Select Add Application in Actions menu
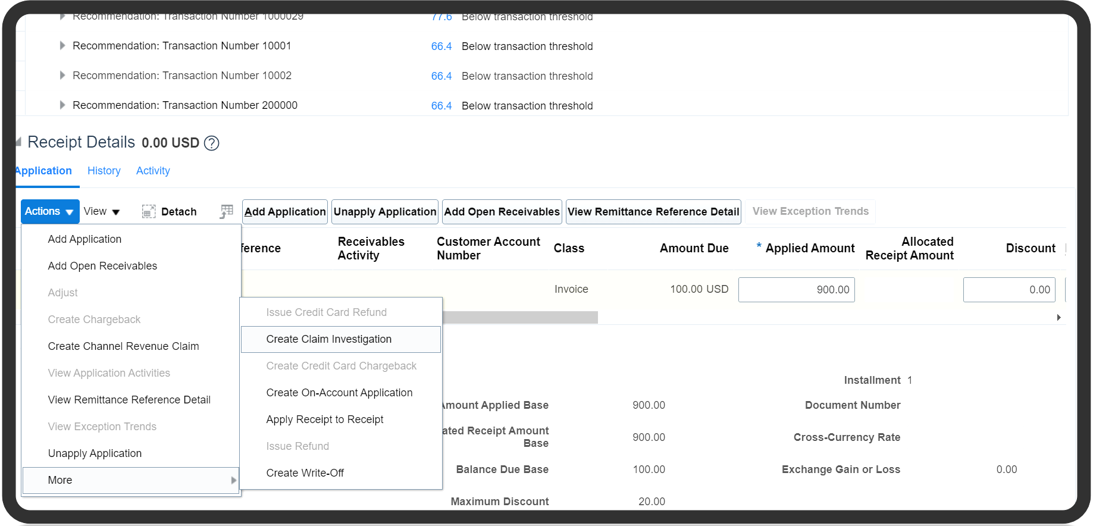 click(x=84, y=239)
